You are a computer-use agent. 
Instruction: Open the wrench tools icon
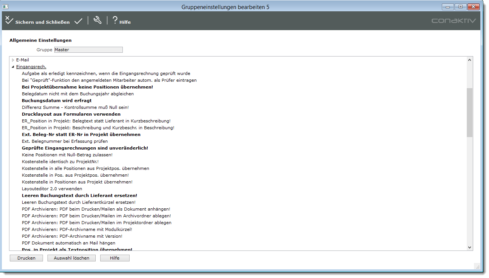pyautogui.click(x=98, y=20)
